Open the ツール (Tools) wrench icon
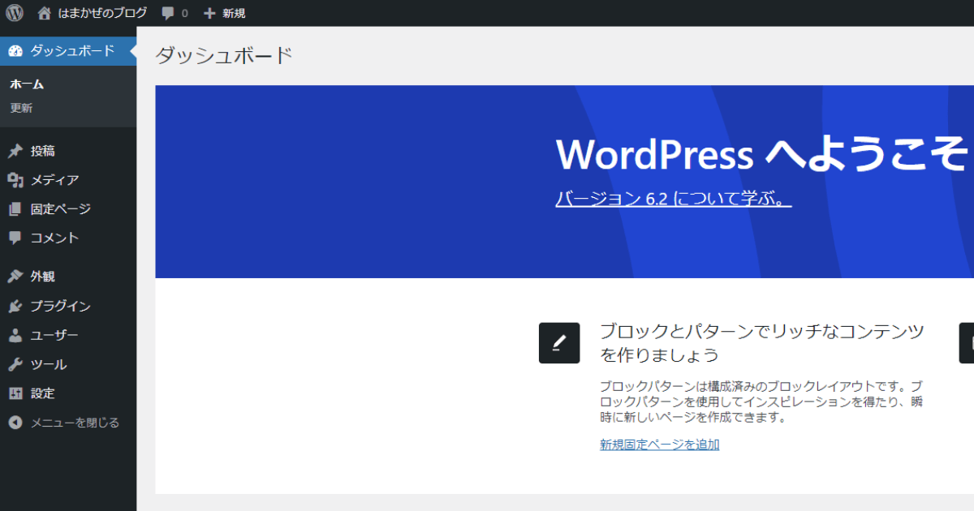 [x=14, y=364]
